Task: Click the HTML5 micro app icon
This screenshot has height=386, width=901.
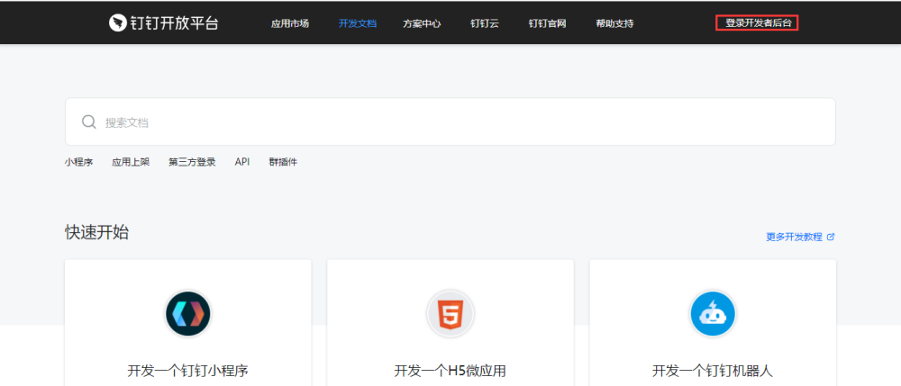Action: coord(450,314)
